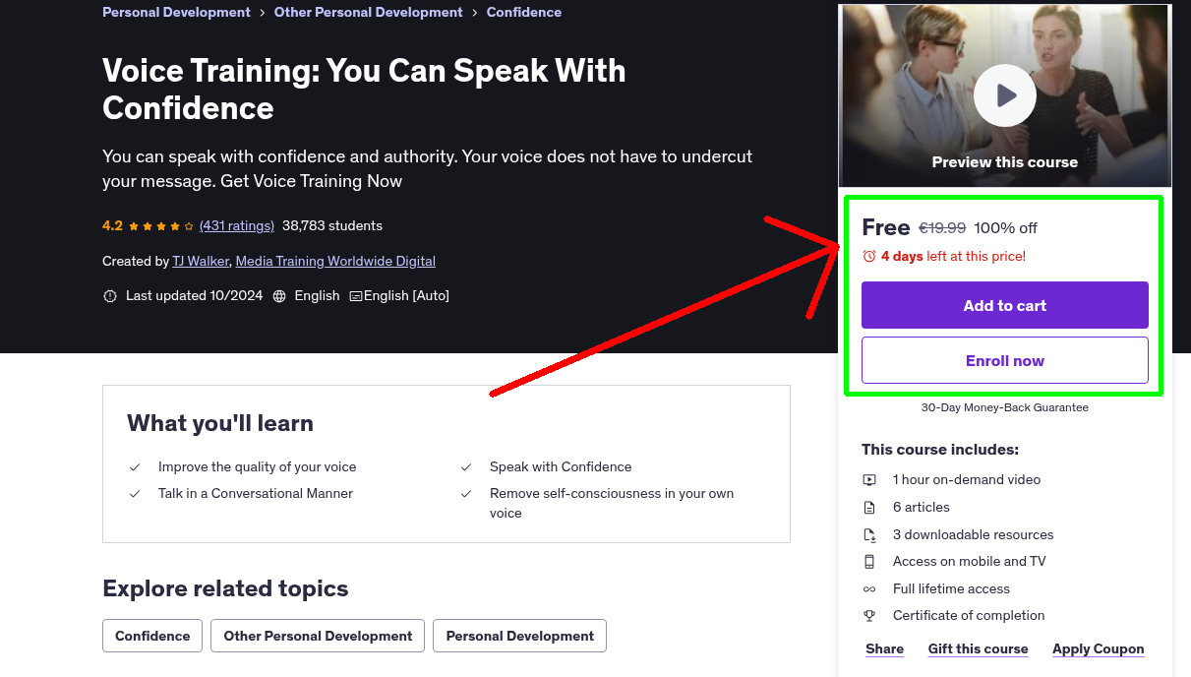Click the English [Auto] captions text
The height and width of the screenshot is (677, 1191).
406,296
